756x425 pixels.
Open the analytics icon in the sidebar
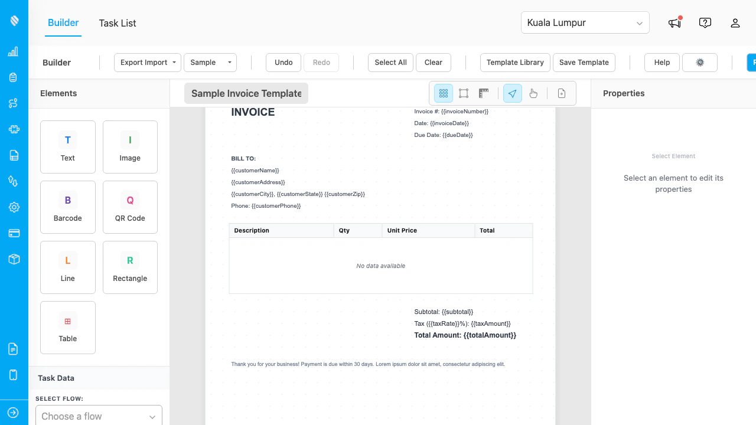click(x=13, y=51)
